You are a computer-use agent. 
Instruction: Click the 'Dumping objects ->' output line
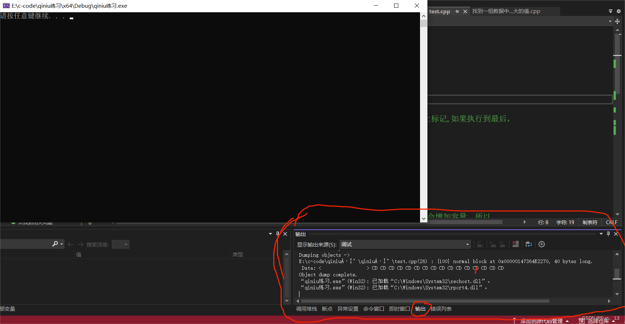click(324, 255)
